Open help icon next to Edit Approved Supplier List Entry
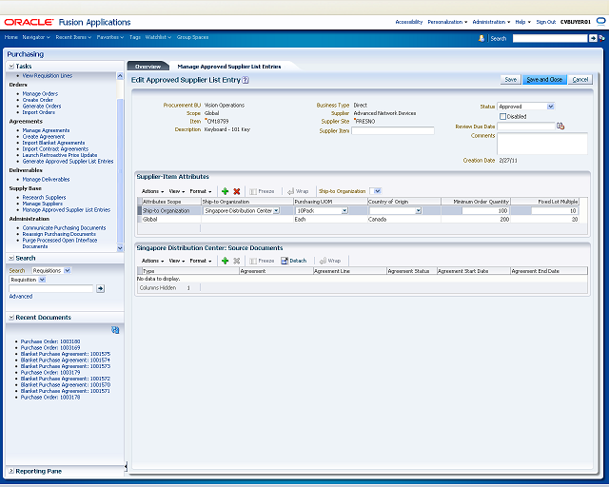Image resolution: width=609 pixels, height=487 pixels. (246, 80)
